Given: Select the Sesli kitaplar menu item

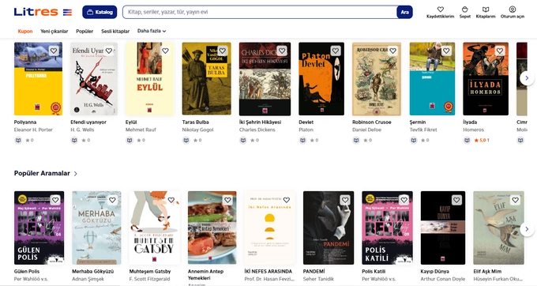Looking at the screenshot, I should (115, 31).
